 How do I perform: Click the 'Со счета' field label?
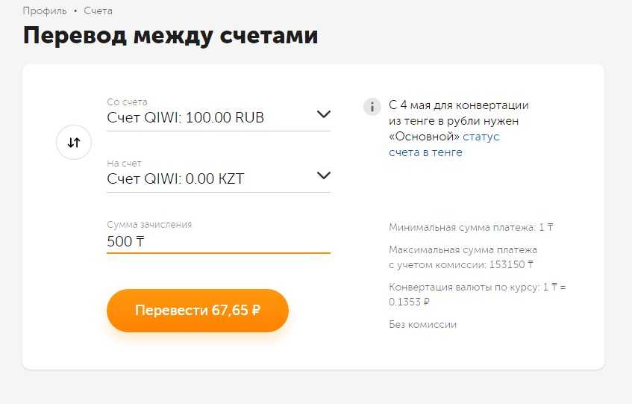tap(127, 102)
